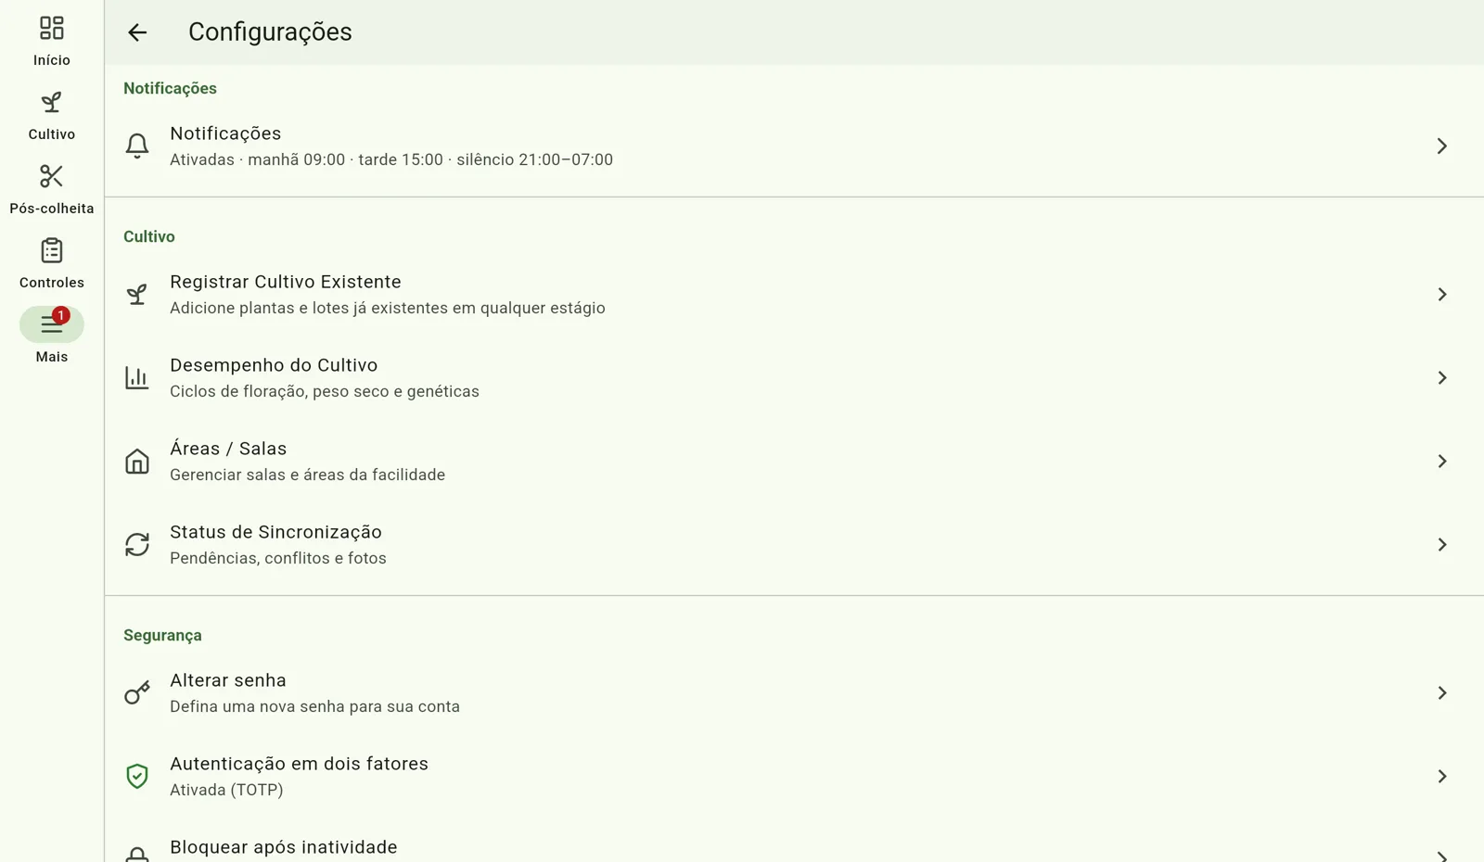Go back using the arrow icon

coord(137,32)
